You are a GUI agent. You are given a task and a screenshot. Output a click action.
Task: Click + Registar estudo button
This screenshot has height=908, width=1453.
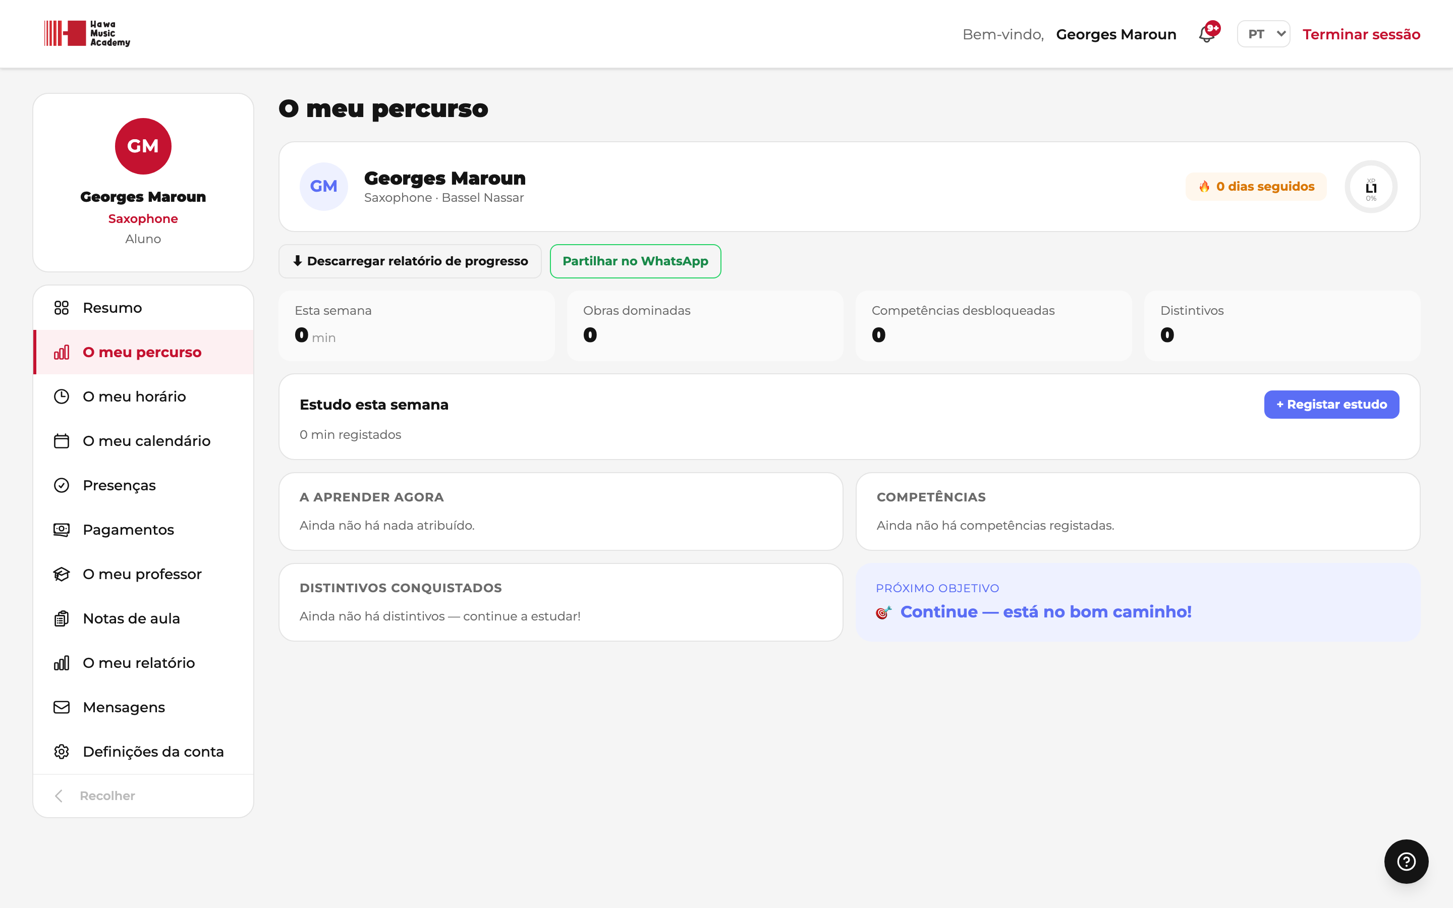click(x=1331, y=405)
